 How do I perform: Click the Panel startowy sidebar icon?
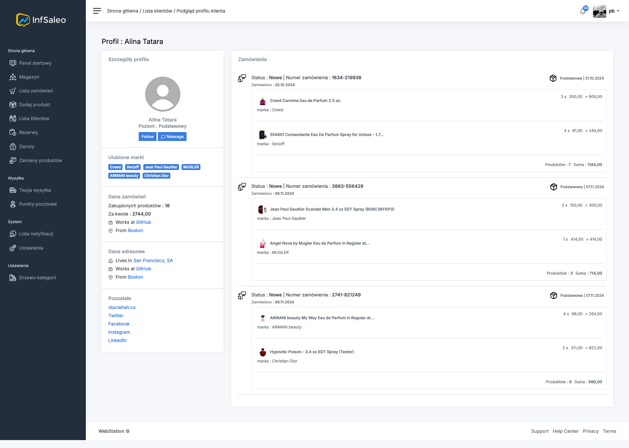tap(13, 63)
